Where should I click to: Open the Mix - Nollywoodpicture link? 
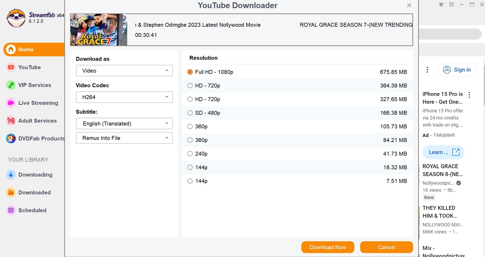click(444, 252)
